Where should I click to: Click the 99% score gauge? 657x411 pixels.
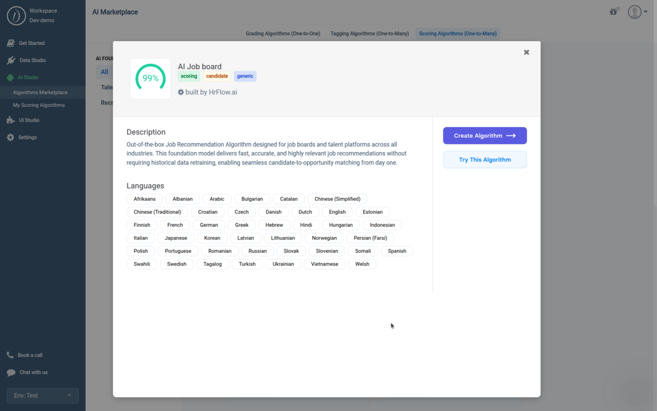[x=150, y=79]
